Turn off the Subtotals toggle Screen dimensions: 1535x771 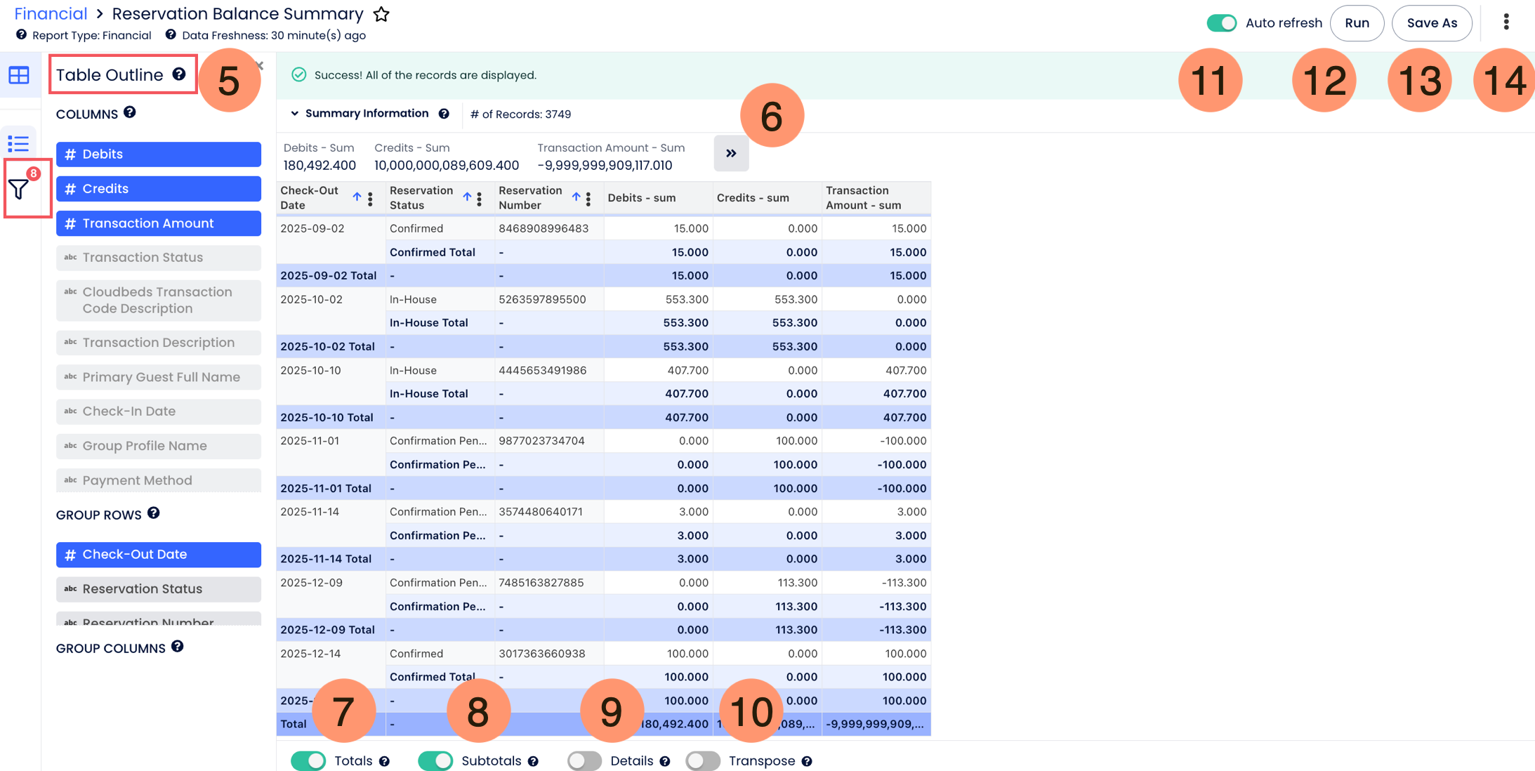[x=435, y=760]
